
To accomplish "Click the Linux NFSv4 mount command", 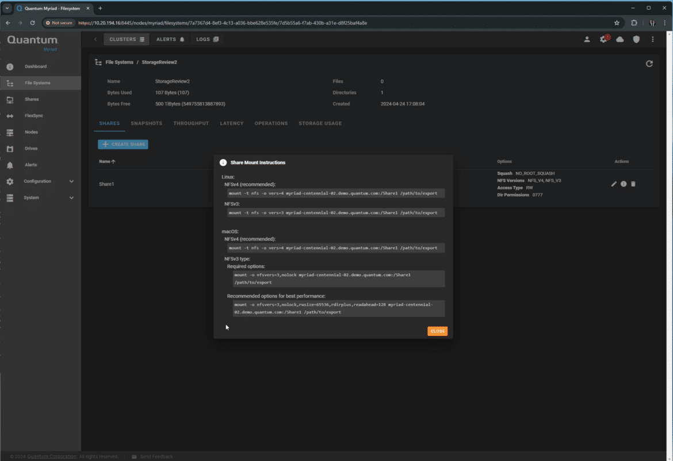I will point(336,193).
